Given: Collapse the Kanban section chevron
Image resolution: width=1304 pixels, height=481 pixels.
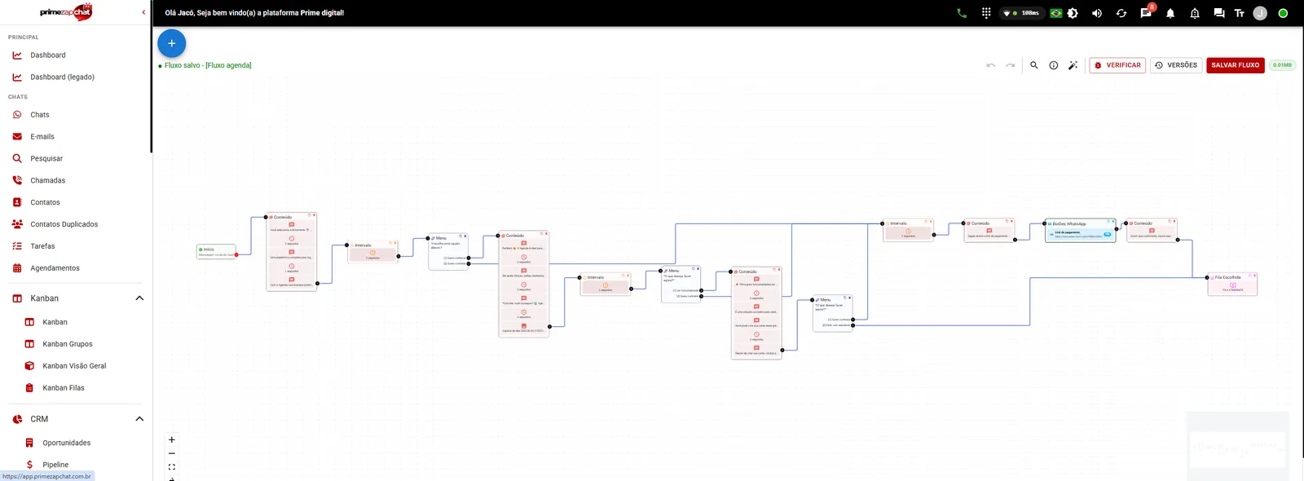Looking at the screenshot, I should [x=139, y=298].
